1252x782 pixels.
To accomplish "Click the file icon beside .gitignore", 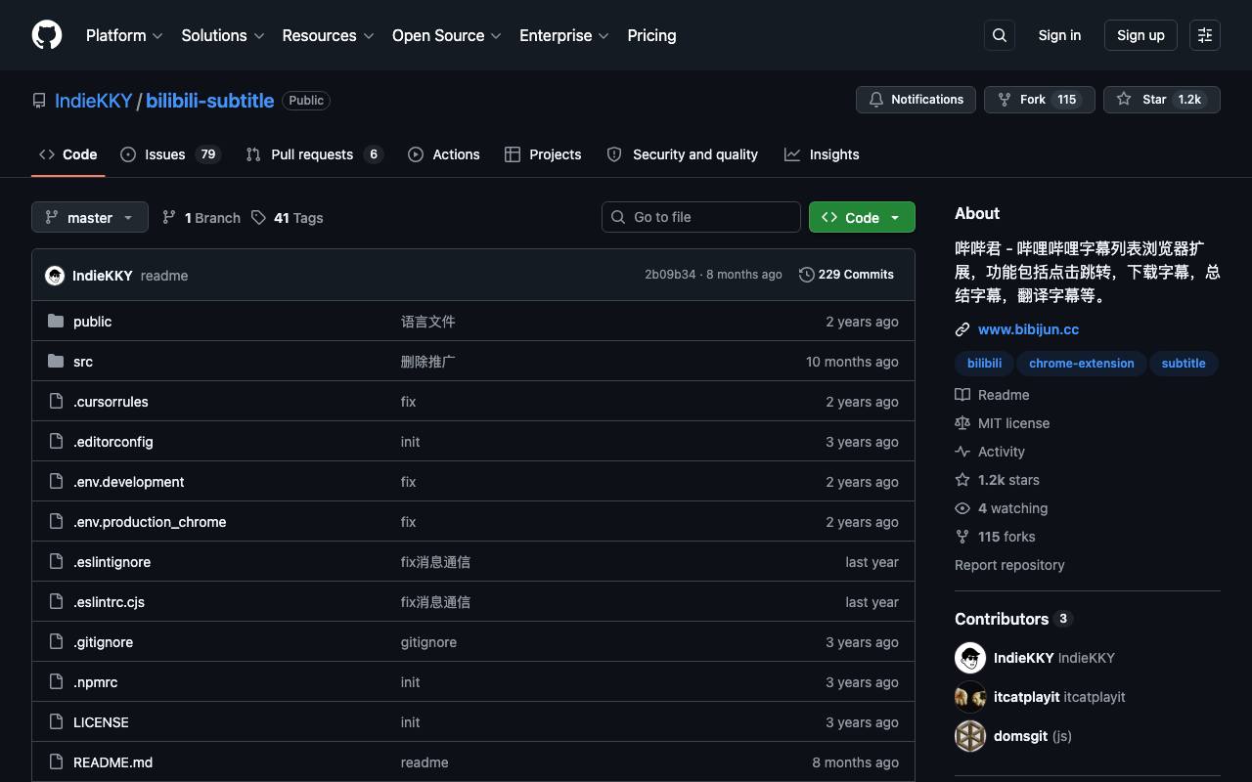I will [x=56, y=642].
